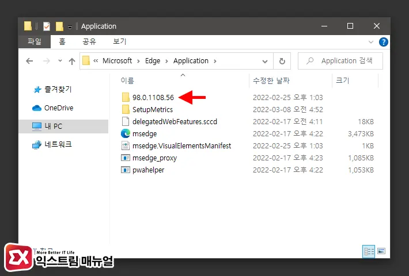409x276 pixels.
Task: Switch to the 보기 ribbon tab
Action: click(x=119, y=41)
